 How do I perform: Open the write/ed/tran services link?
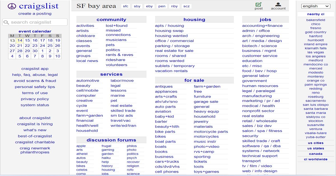pos(123,126)
